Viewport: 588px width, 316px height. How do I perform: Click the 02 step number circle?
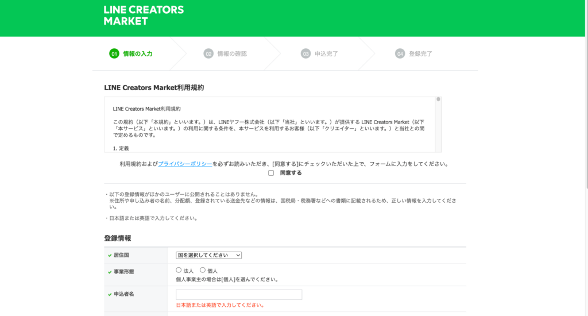(x=208, y=53)
